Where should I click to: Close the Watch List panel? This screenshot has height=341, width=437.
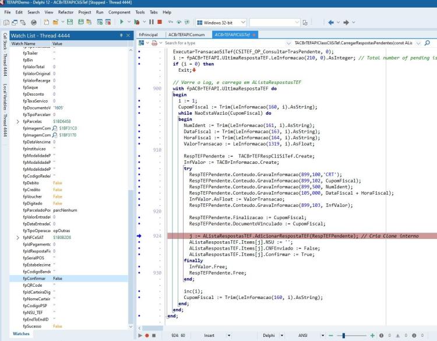[x=128, y=36]
